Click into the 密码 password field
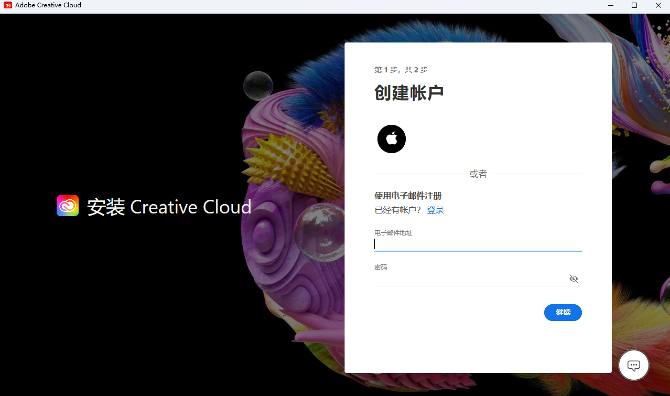 tap(469, 279)
